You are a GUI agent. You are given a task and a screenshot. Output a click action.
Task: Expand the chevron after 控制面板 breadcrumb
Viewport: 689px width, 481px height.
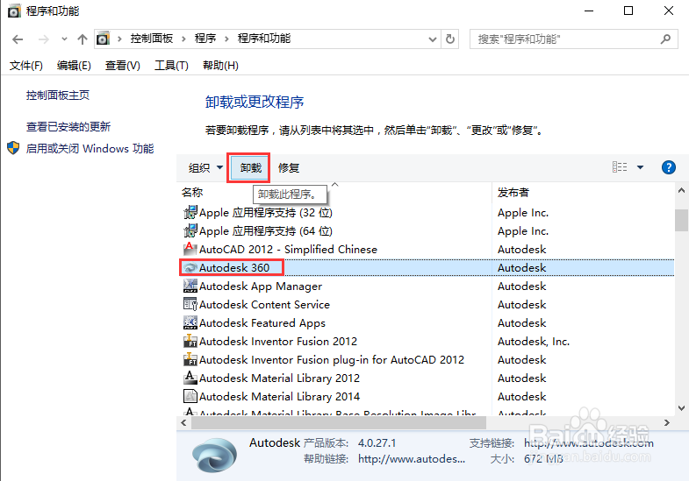[x=184, y=39]
